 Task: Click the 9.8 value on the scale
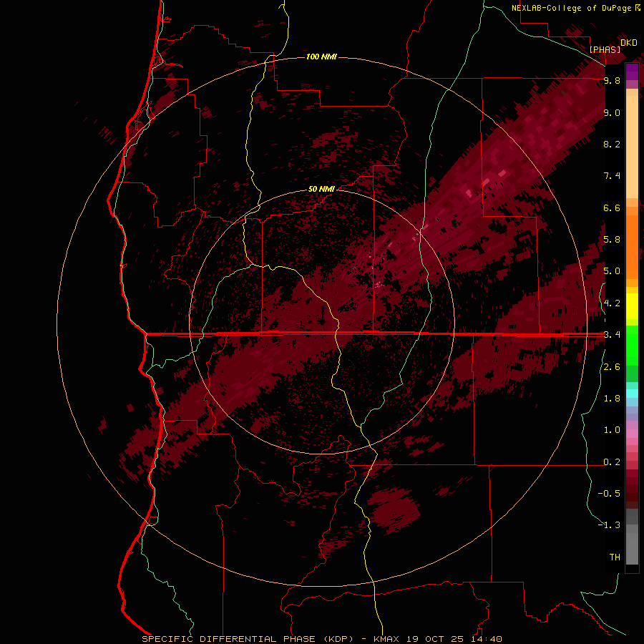(x=612, y=80)
